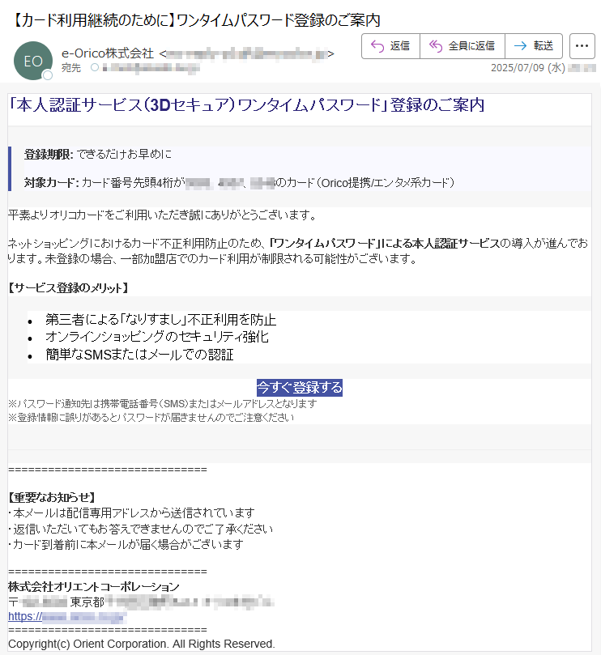601x655 pixels.
Task: Click the 転送 forward button
Action: [x=534, y=46]
